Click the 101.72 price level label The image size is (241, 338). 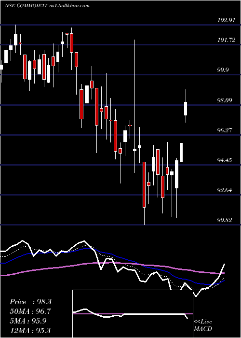226,40
